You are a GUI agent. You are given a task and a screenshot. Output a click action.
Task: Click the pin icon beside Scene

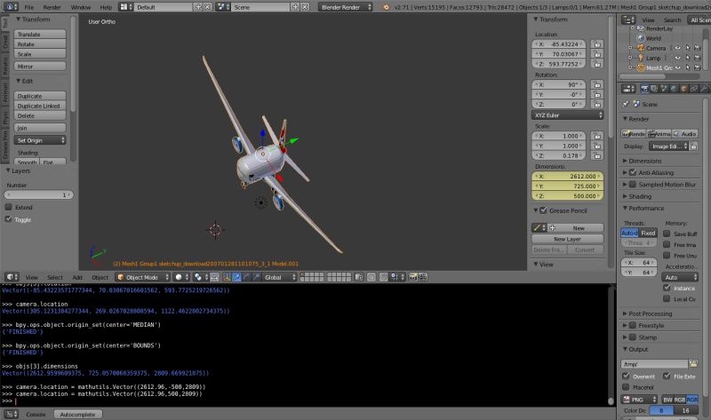pyautogui.click(x=626, y=104)
